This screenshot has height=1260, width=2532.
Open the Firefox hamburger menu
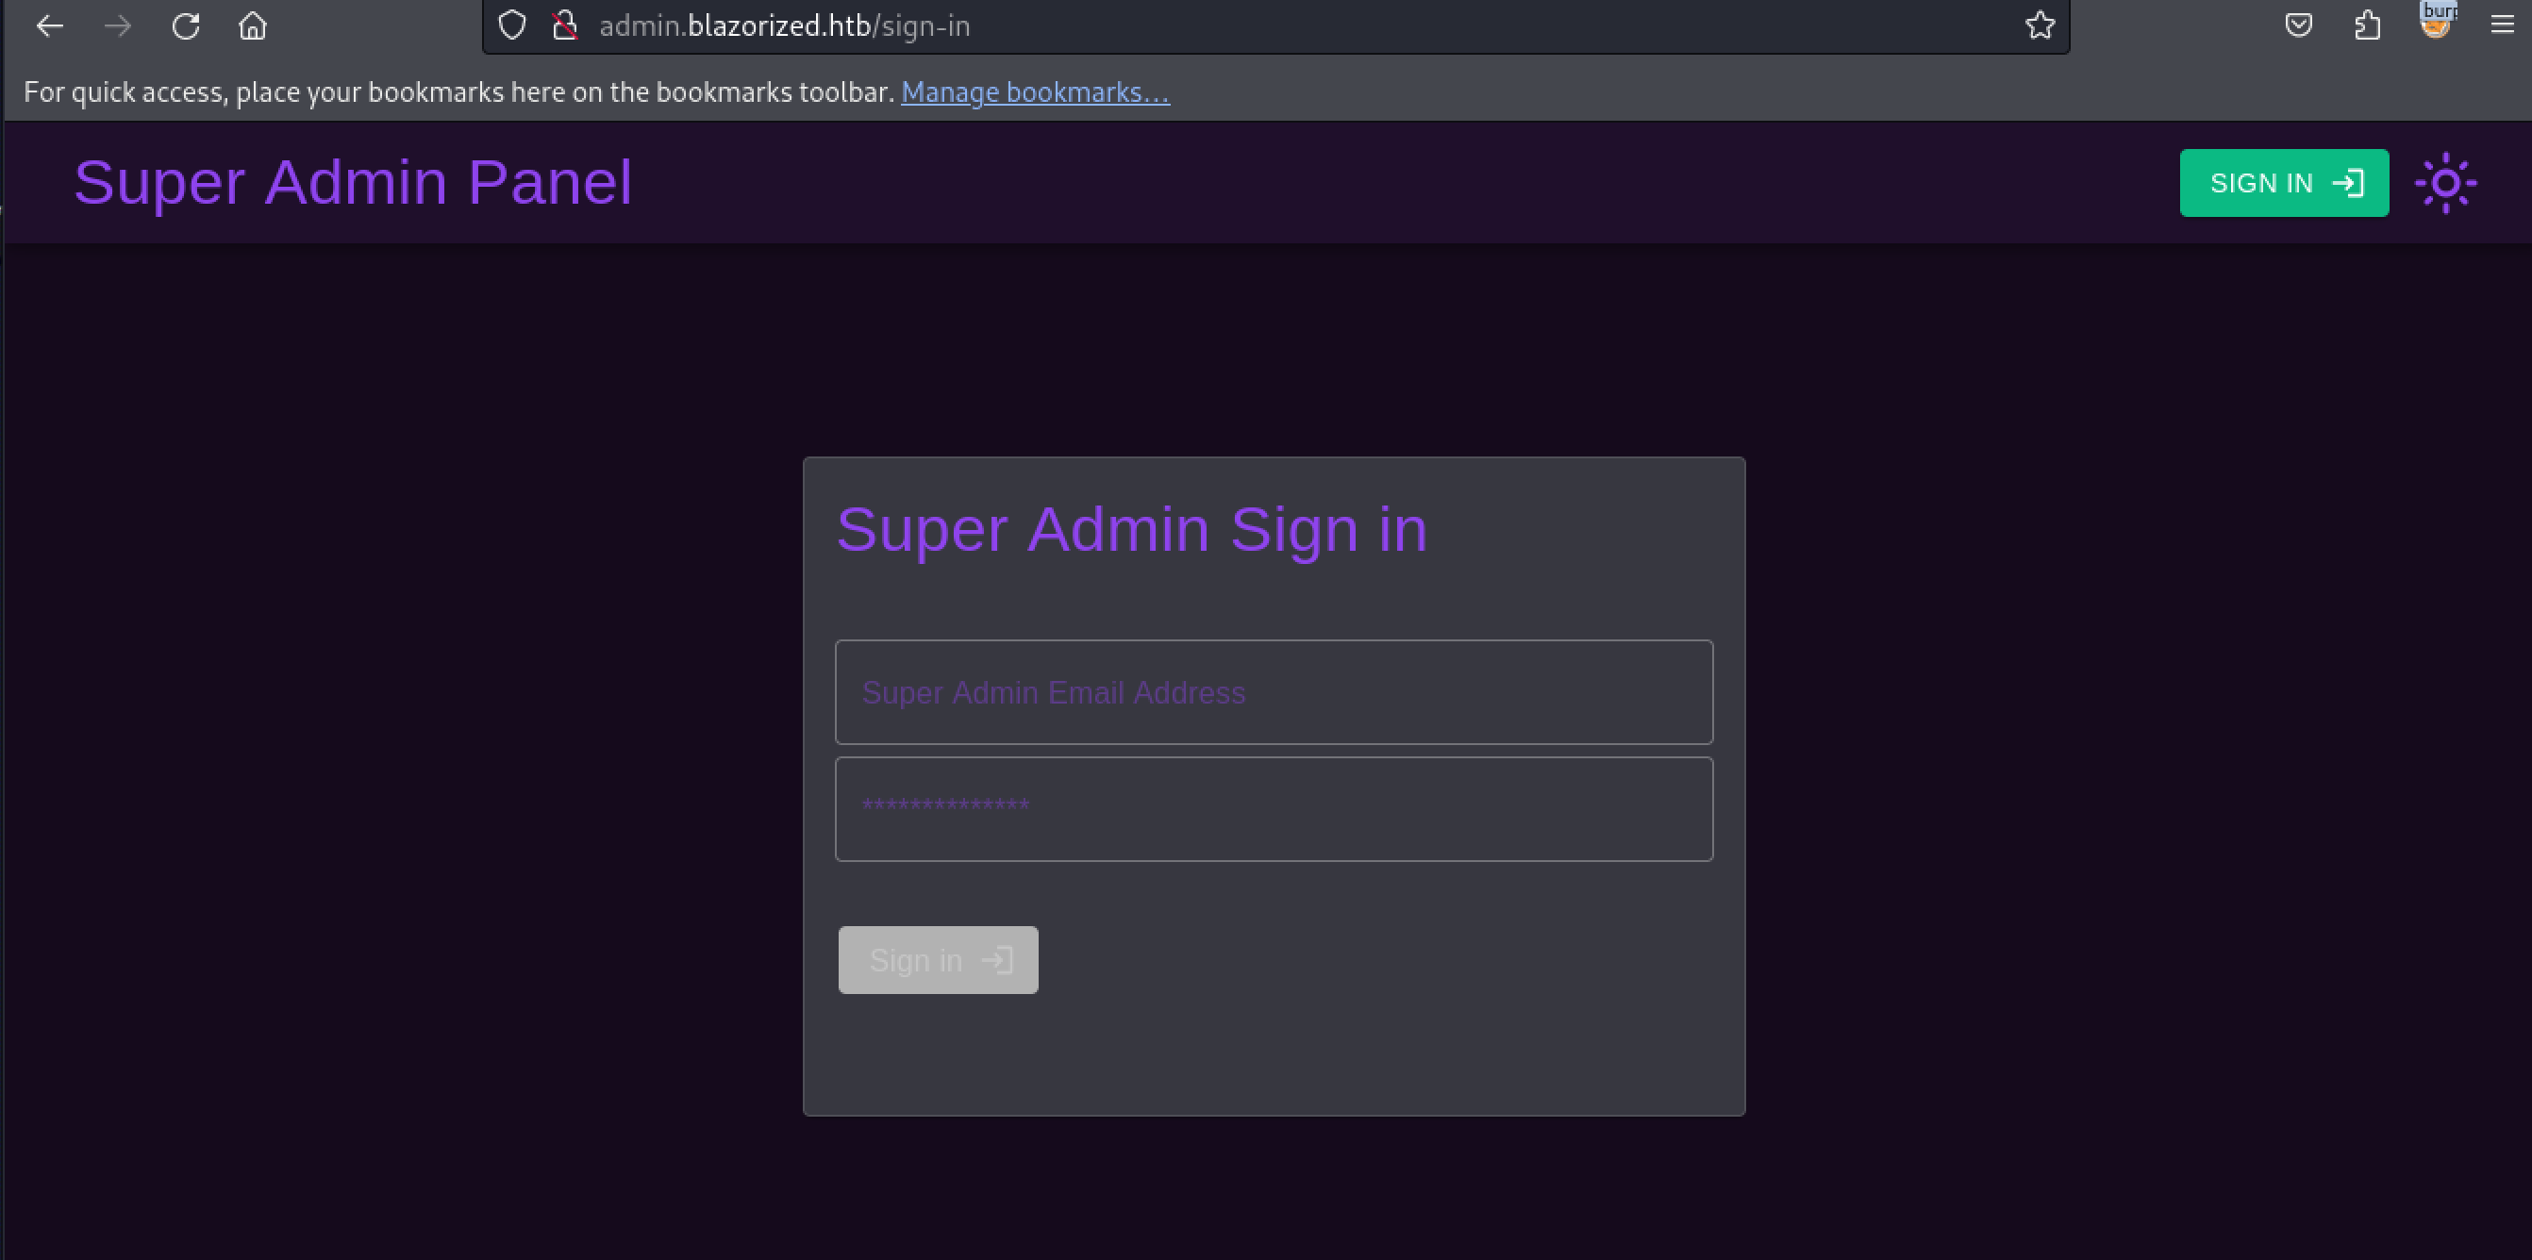coord(2503,25)
